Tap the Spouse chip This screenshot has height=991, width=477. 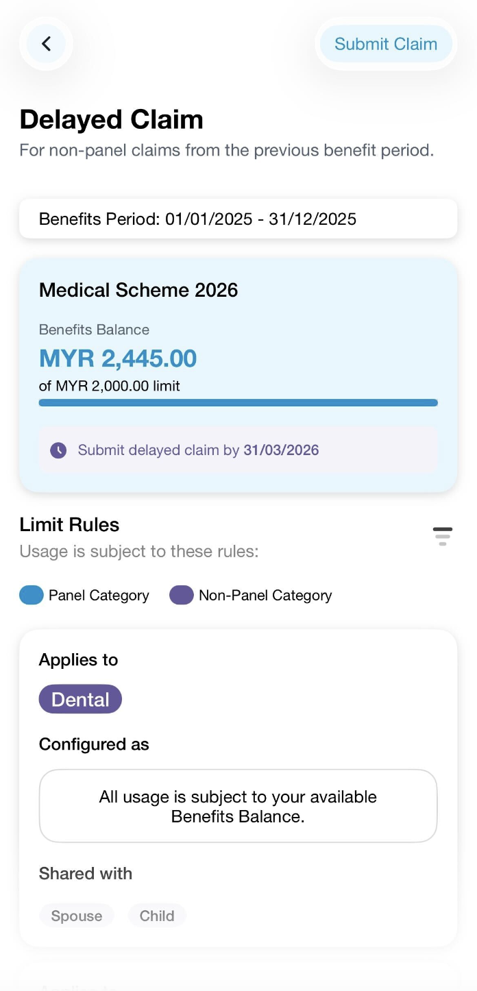tap(76, 916)
